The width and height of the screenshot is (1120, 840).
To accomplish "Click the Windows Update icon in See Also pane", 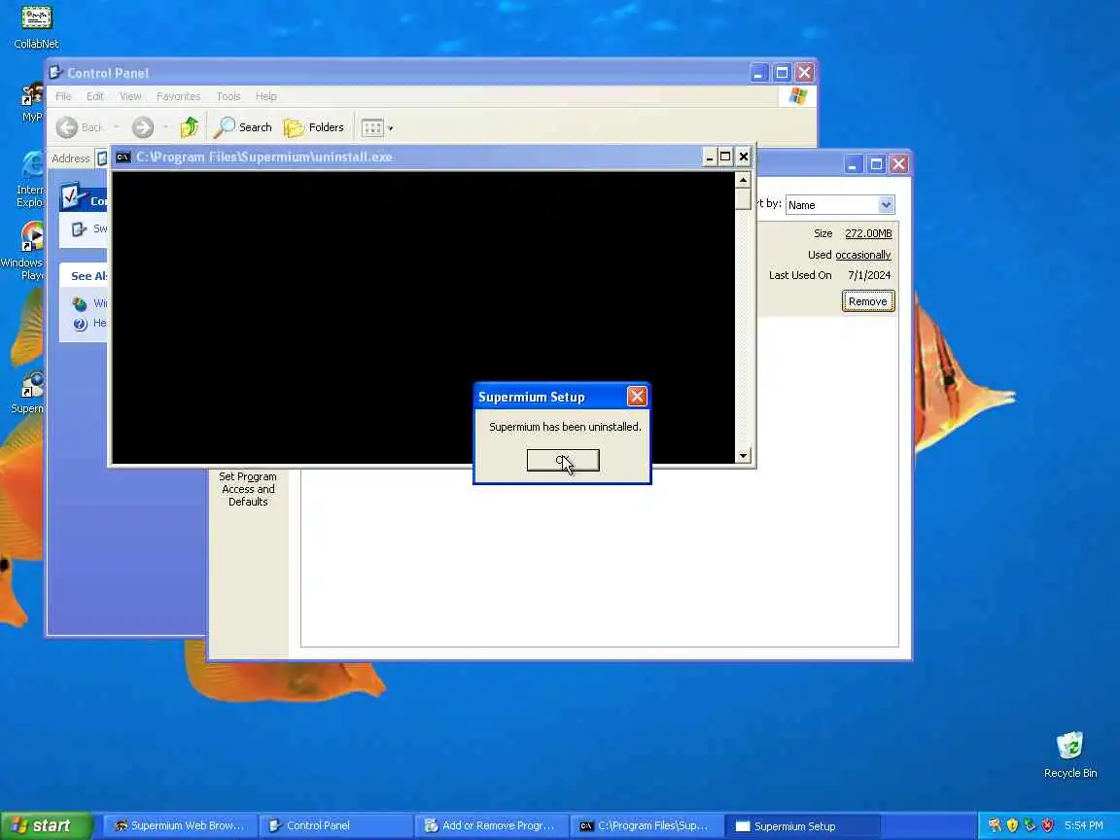I will coord(80,303).
